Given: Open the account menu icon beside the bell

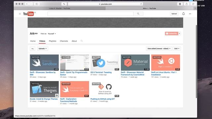Looking at the screenshot, I should (x=190, y=14).
